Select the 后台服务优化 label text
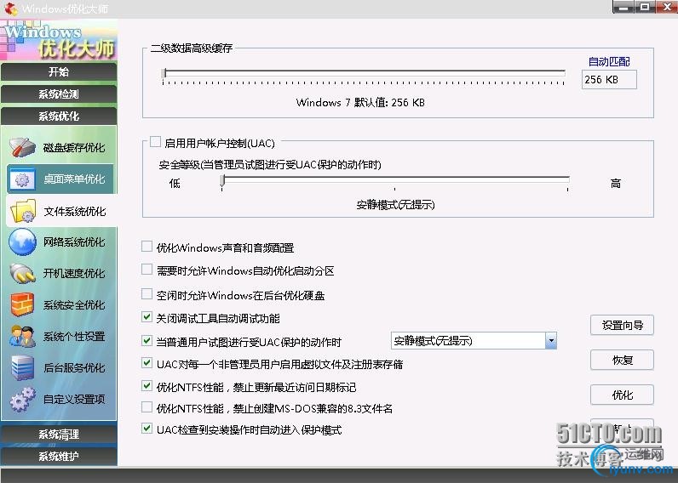The image size is (678, 483). 74,367
